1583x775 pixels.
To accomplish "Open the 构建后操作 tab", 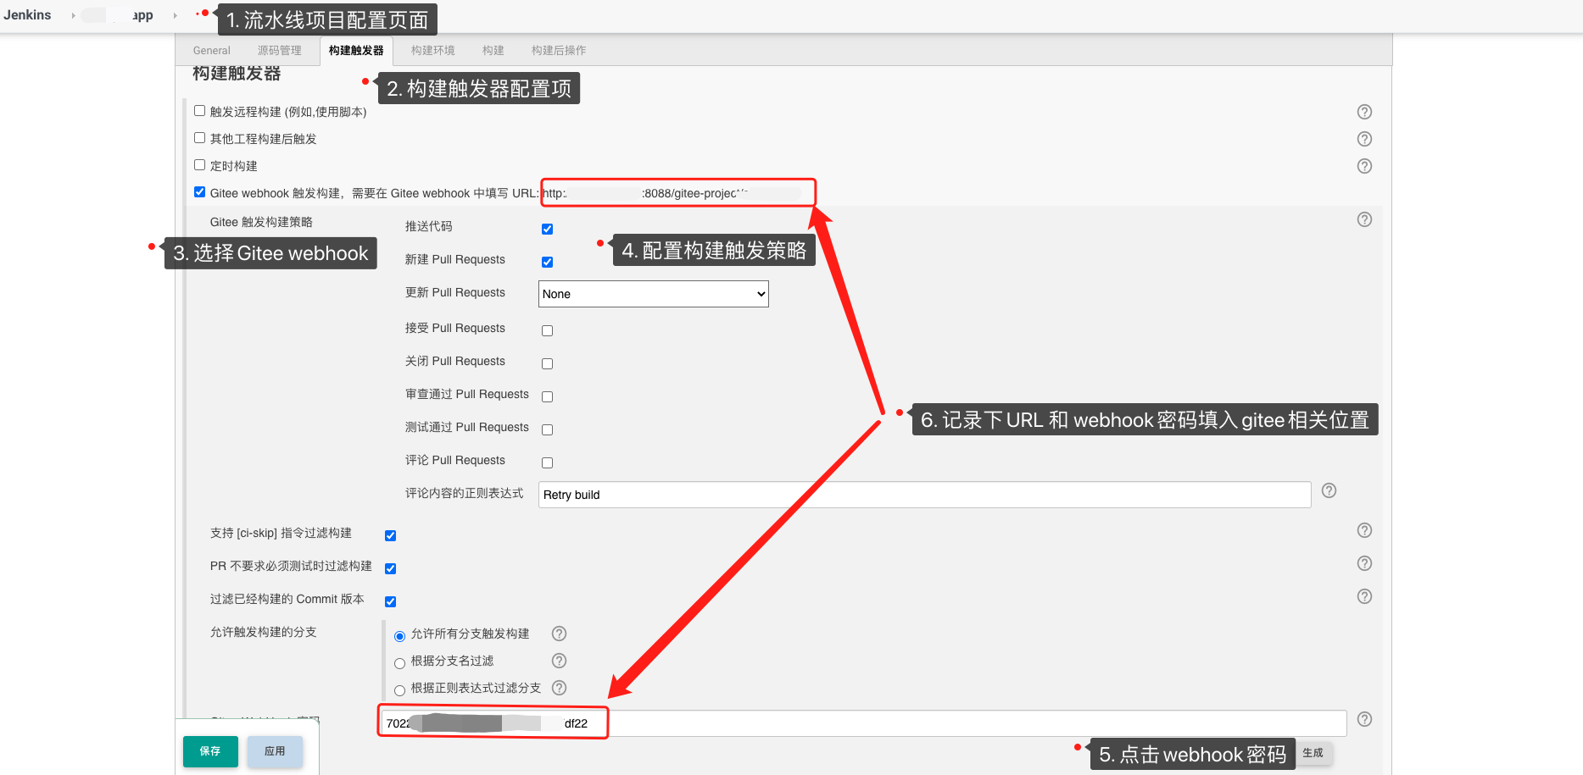I will pos(558,51).
